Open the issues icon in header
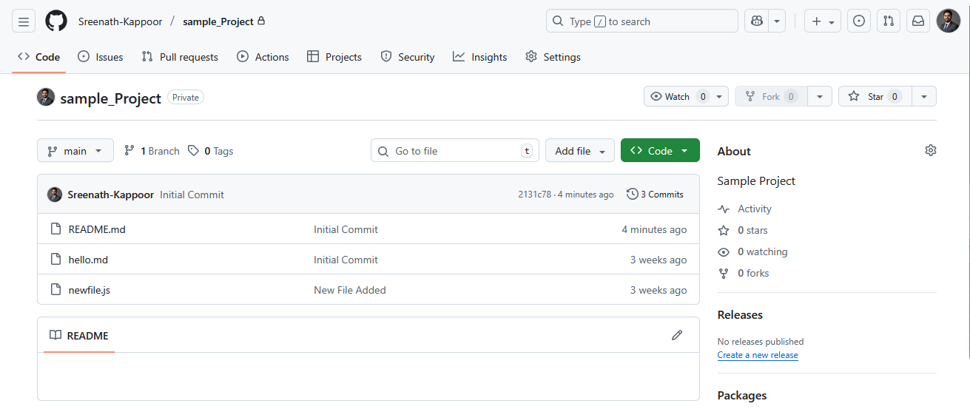Screen dimensions: 970x412 pyautogui.click(x=858, y=21)
